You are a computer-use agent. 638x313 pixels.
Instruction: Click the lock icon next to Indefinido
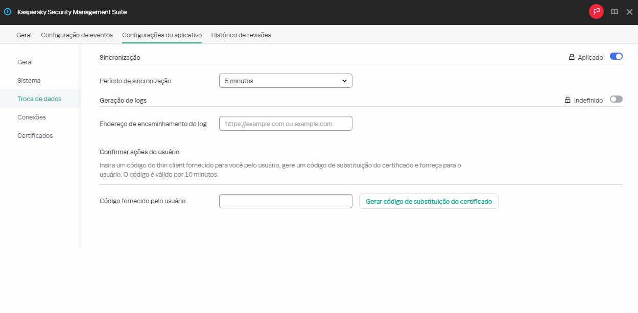point(567,100)
